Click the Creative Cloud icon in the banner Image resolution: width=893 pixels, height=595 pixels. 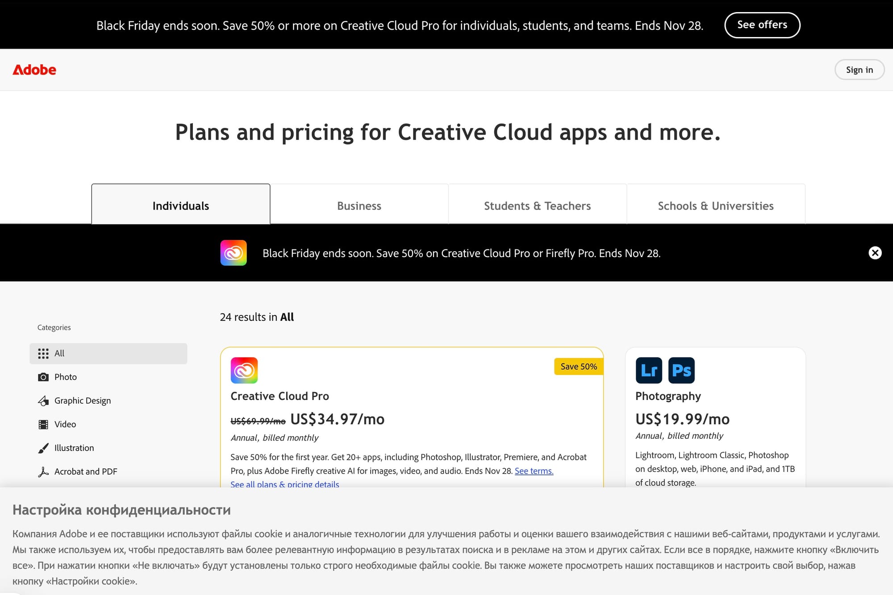coord(233,253)
